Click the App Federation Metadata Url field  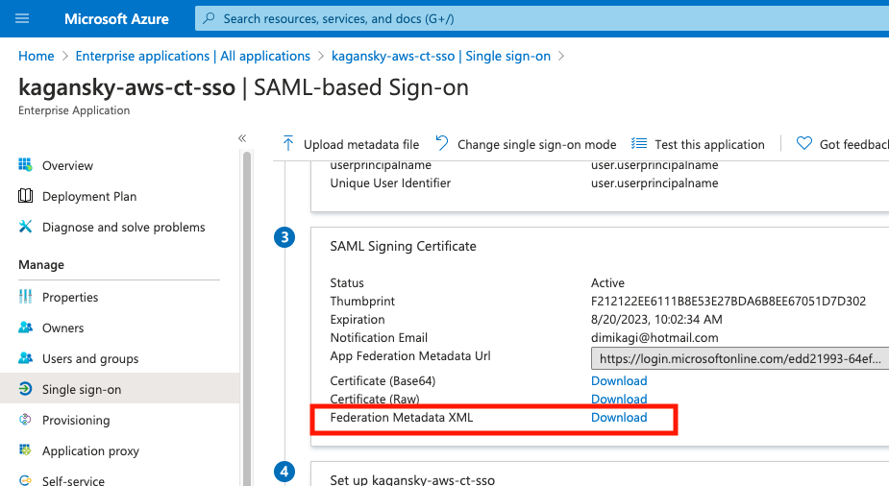coord(740,358)
